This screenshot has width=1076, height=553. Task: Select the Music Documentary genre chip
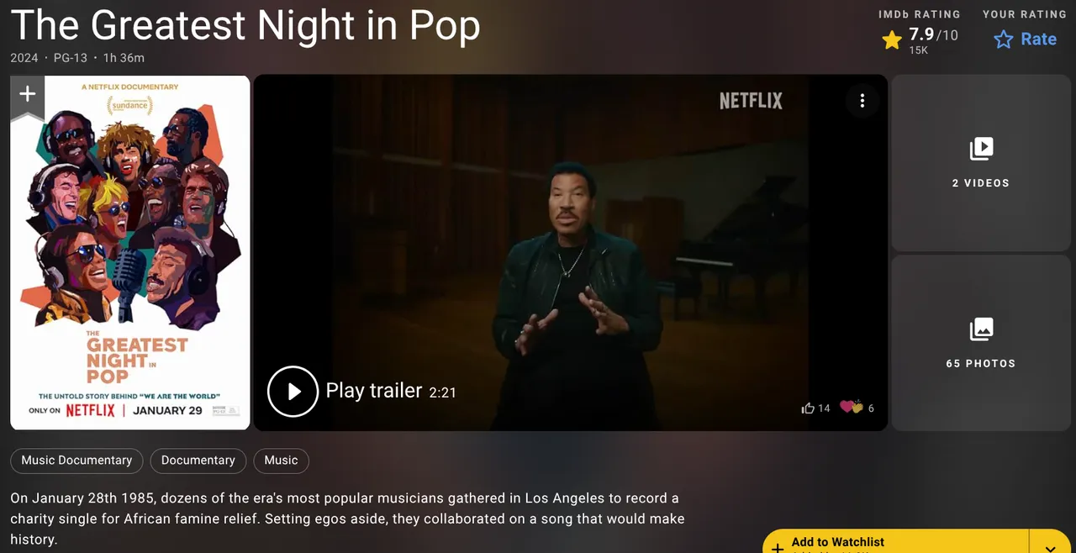click(76, 461)
